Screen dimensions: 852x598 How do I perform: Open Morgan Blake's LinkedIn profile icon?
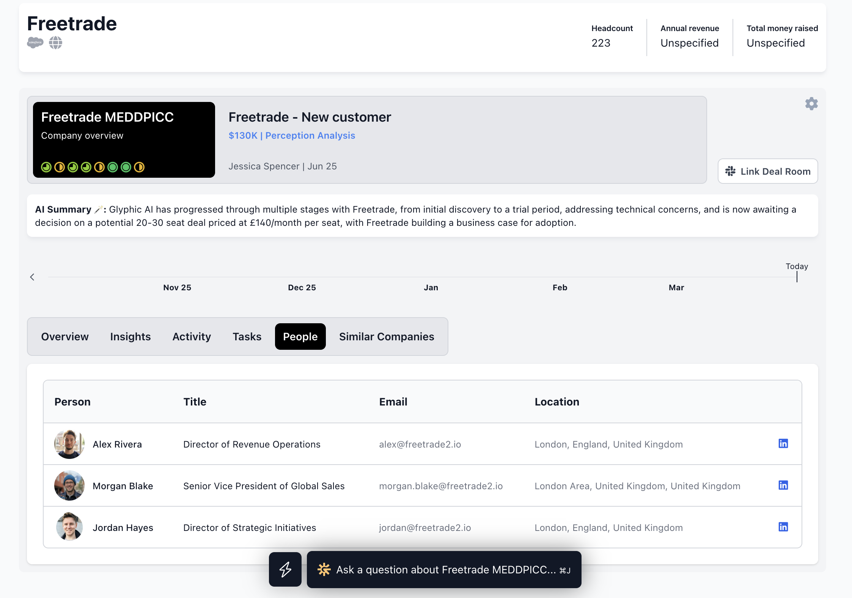(x=783, y=485)
